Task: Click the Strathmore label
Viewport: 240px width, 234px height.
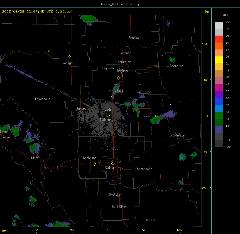Action: [x=144, y=169]
